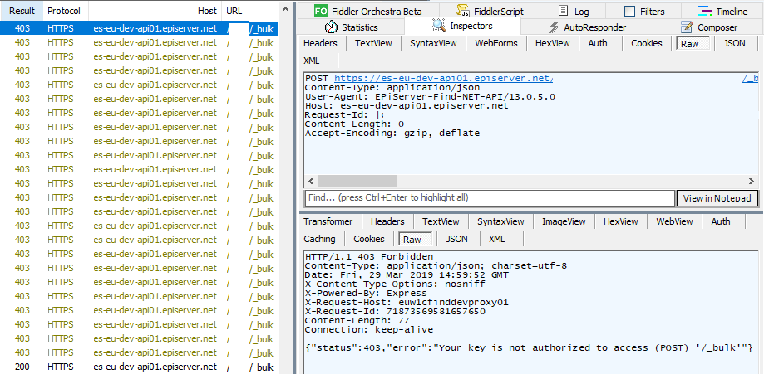Open the Filters tab

(644, 11)
